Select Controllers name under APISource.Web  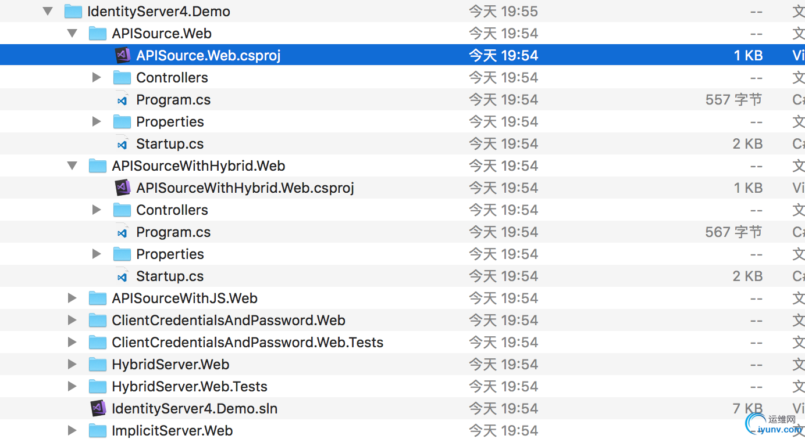click(172, 78)
